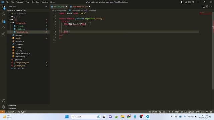Click the VS Code taskbar icon
Image resolution: width=214 pixels, height=120 pixels.
pyautogui.click(x=147, y=117)
